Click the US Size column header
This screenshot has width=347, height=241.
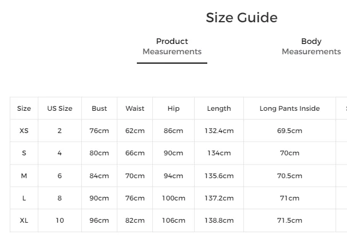60,109
